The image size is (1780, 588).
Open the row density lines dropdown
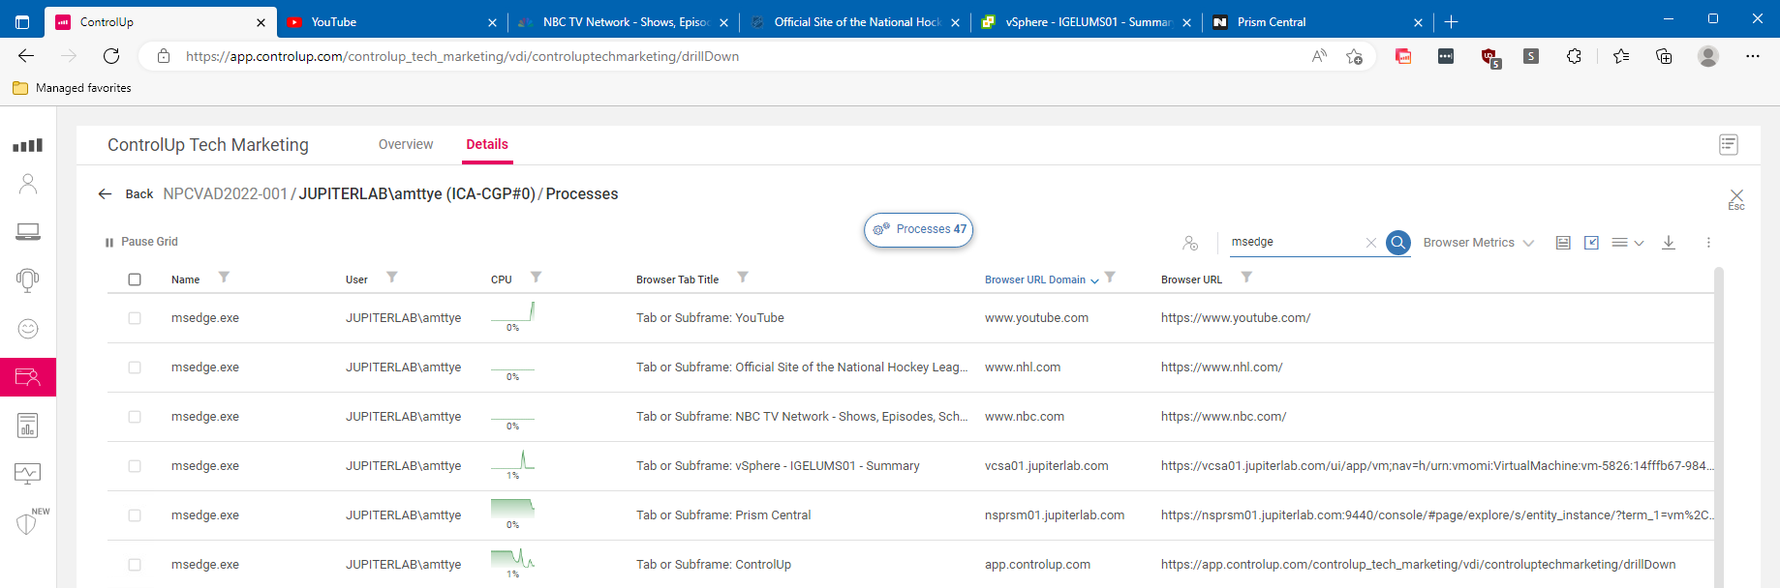click(x=1627, y=243)
